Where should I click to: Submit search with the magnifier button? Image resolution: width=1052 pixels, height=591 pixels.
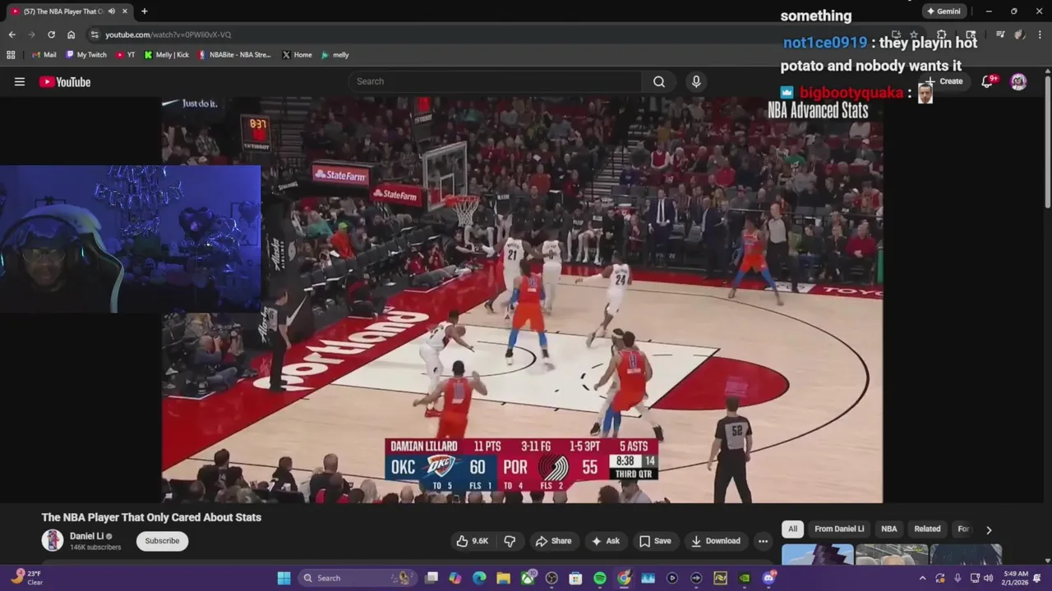pos(659,81)
